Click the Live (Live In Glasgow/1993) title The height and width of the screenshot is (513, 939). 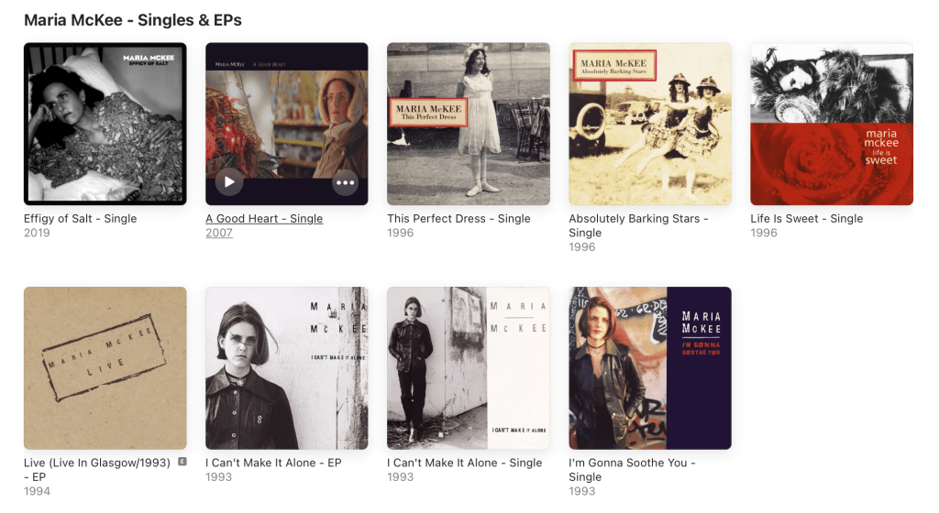pos(97,470)
